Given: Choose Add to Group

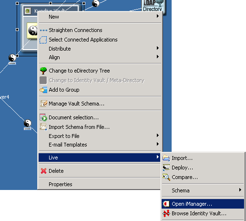Looking at the screenshot, I should [x=100, y=90].
